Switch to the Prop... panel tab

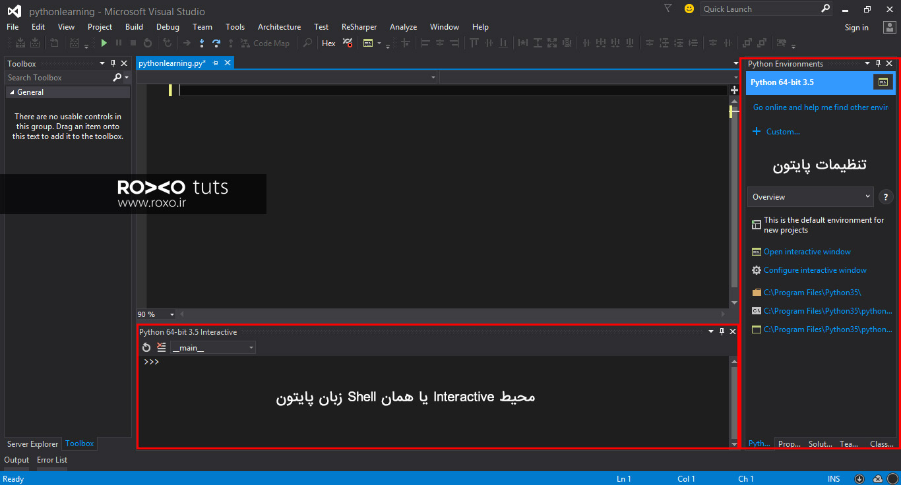tap(790, 443)
